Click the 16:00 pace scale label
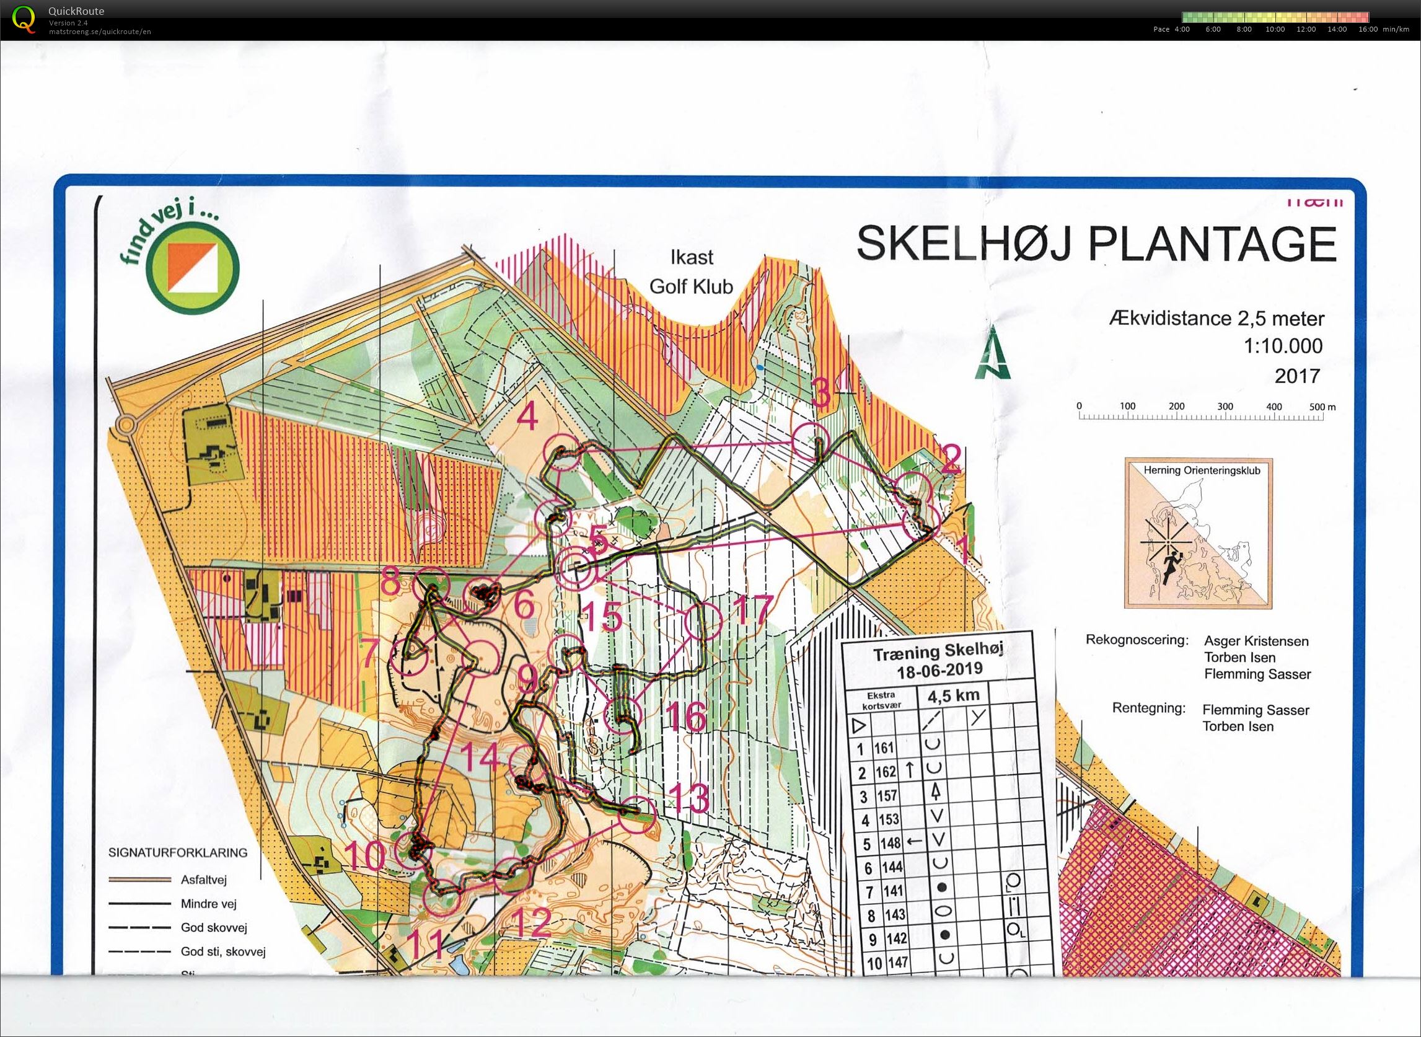The image size is (1421, 1037). [1368, 30]
